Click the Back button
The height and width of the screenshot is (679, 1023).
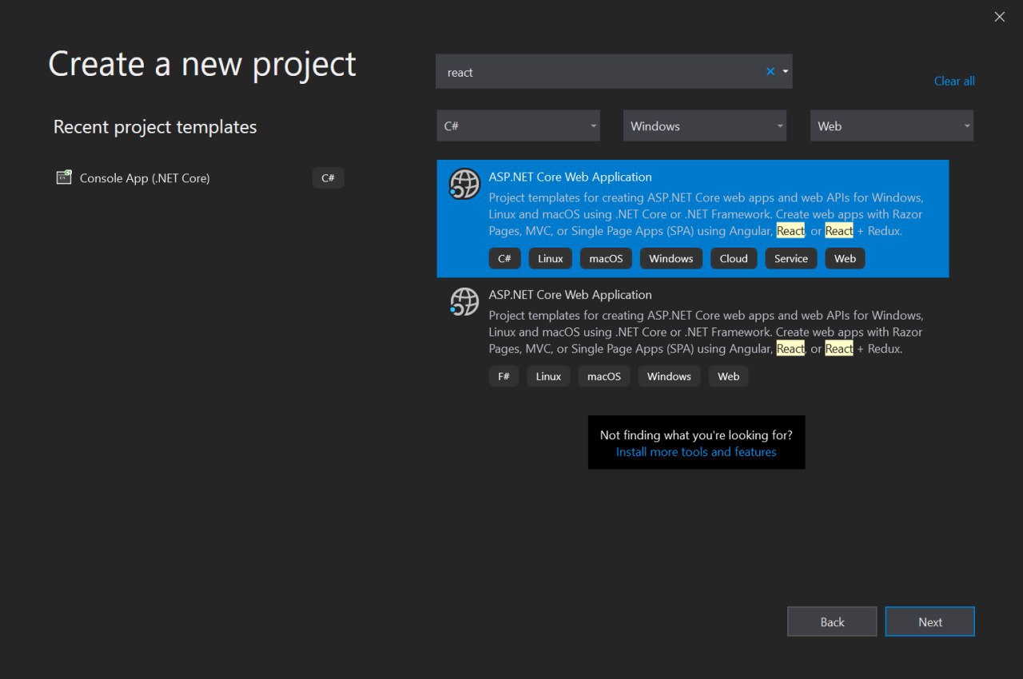click(x=832, y=621)
